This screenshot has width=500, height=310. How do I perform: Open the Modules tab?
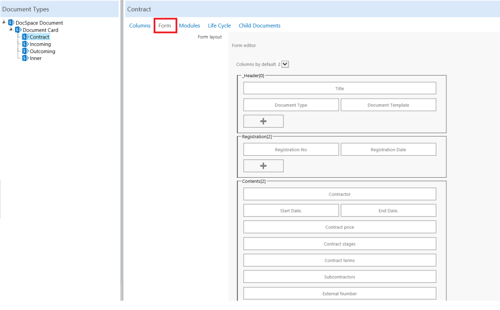click(x=190, y=26)
